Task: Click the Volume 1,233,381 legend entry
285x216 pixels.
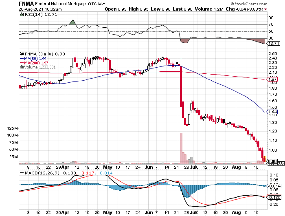Action: 40,67
